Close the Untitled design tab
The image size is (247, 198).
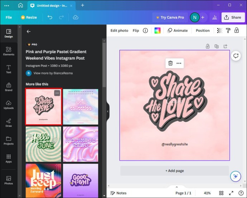(71, 6)
